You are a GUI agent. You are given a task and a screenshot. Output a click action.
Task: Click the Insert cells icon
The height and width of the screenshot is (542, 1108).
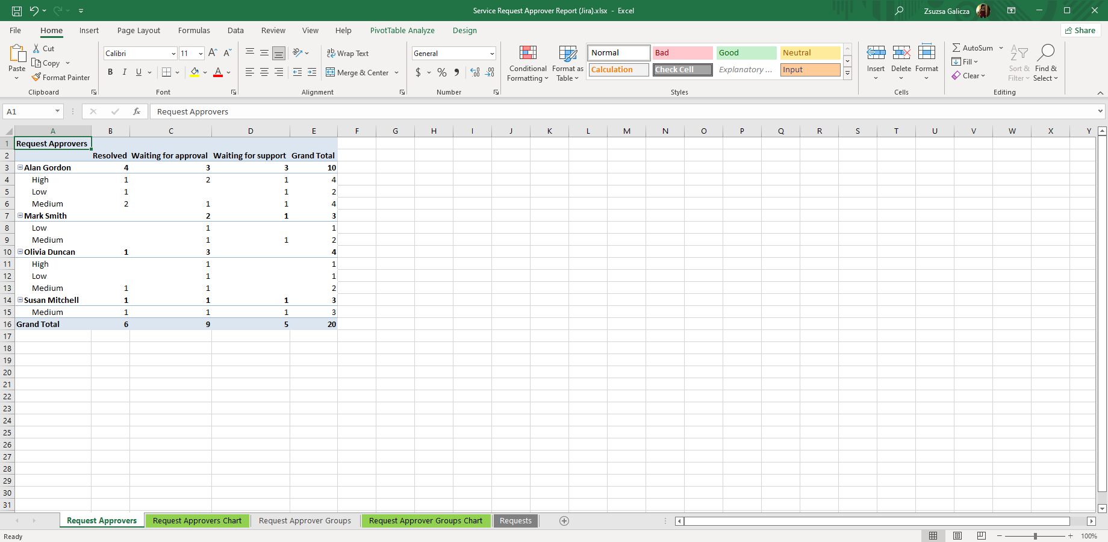[x=876, y=52]
